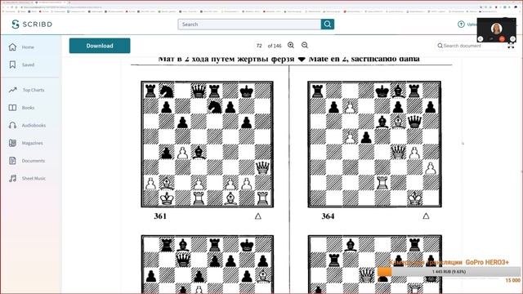Click the triangle mark beside 364

[426, 216]
